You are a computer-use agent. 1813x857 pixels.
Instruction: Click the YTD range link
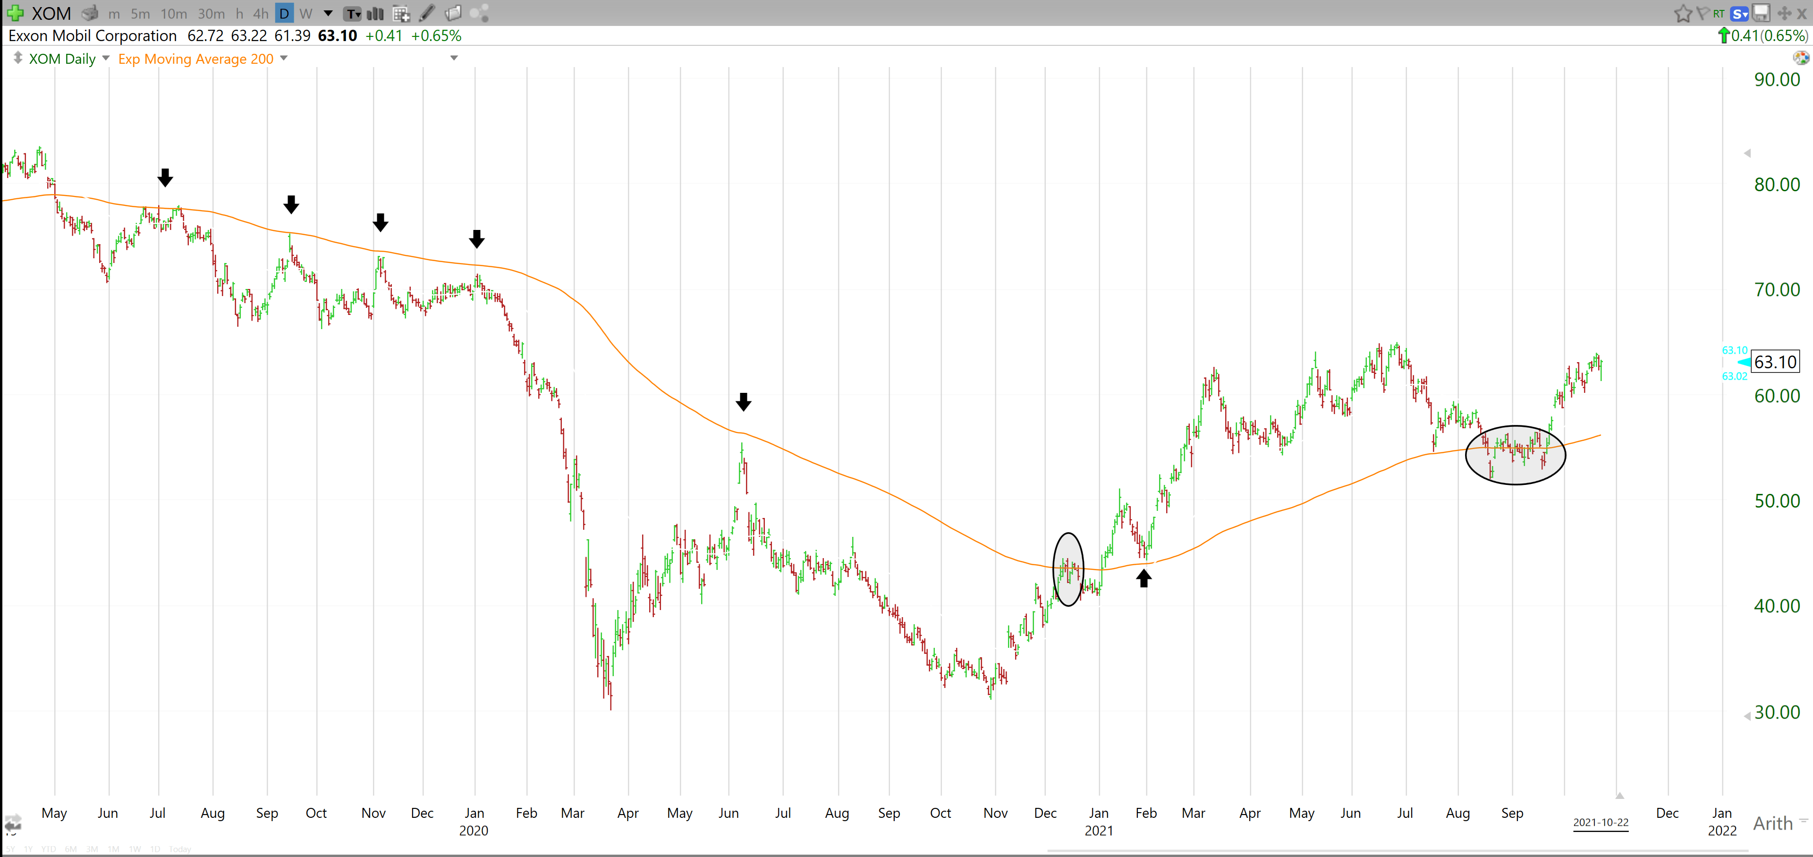tap(48, 849)
